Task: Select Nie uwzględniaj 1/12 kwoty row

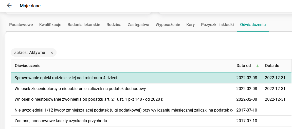Action: (122, 110)
